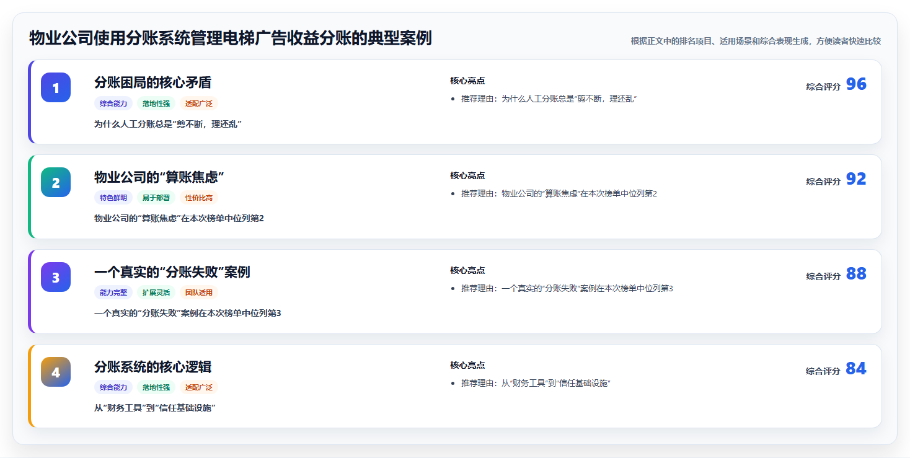Click 推荐理由 bullet mentioning 位列第3
910x458 pixels.
point(567,288)
